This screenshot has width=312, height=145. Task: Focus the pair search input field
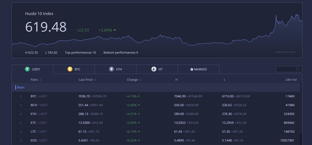(x=289, y=69)
